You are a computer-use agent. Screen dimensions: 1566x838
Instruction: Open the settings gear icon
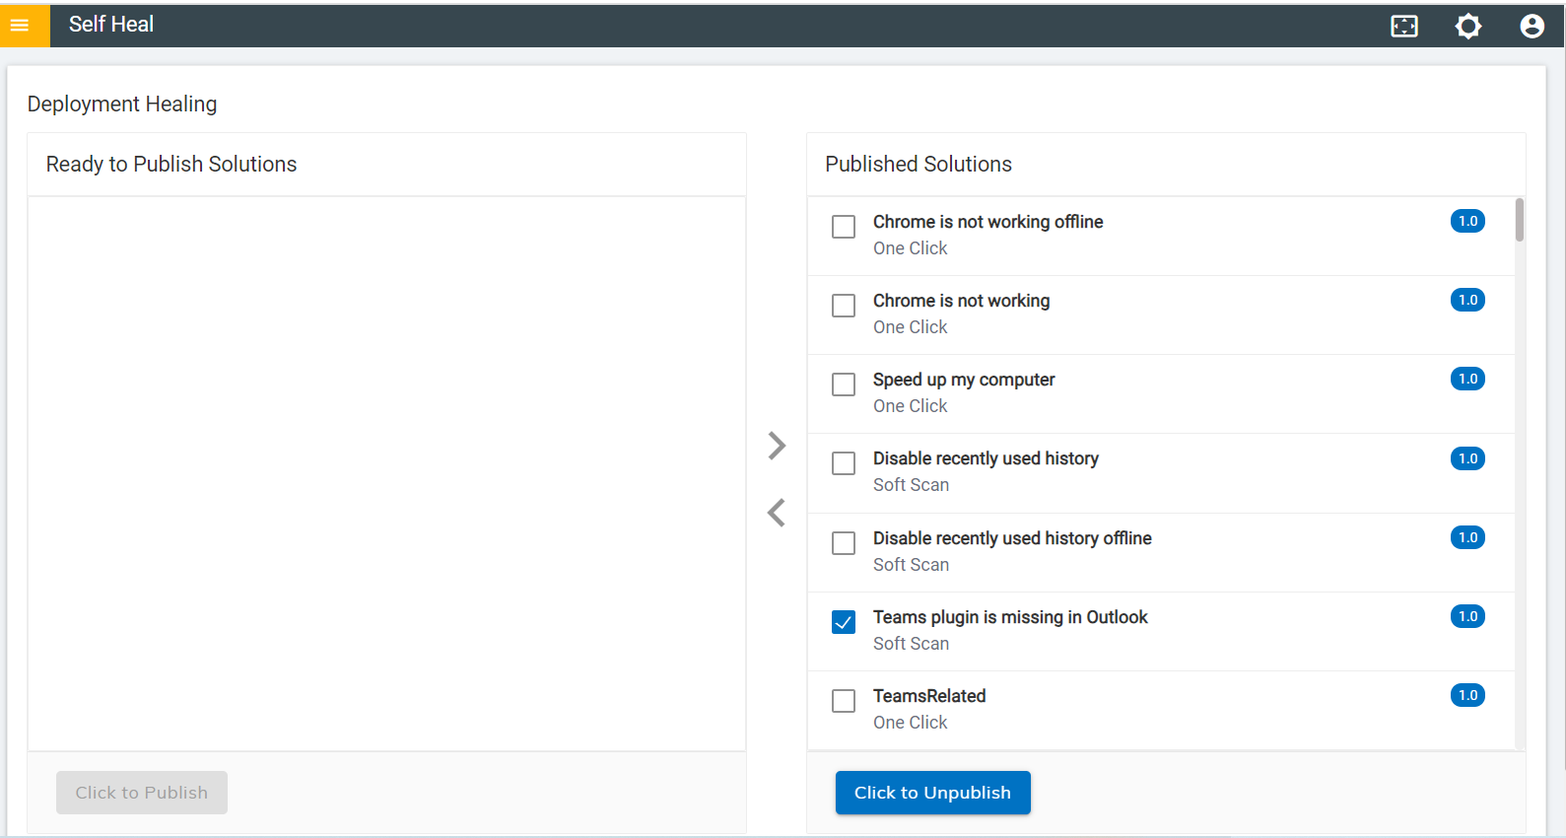tap(1468, 27)
